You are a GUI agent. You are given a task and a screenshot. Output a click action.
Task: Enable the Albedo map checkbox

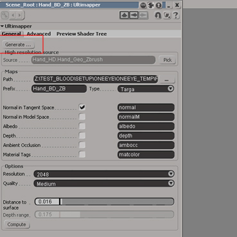point(82,126)
